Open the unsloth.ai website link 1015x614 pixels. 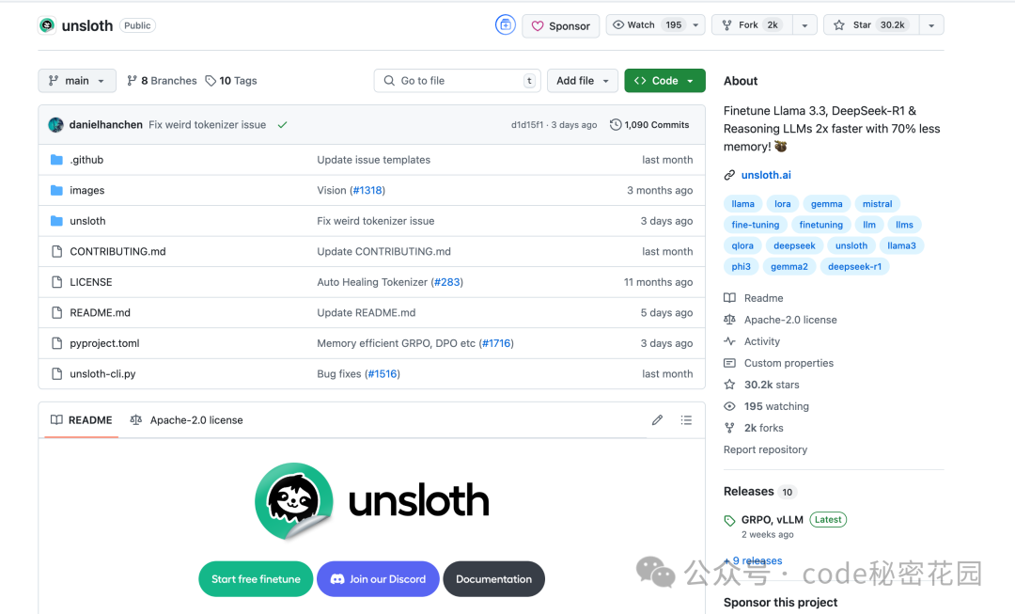766,175
